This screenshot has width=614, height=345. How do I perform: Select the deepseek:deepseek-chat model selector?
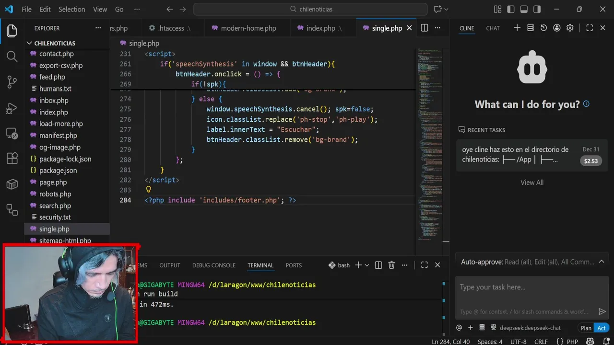[530, 328]
